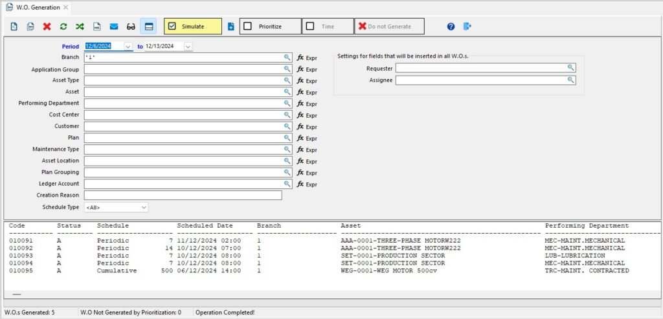The image size is (663, 319).
Task: Uncheck the Simulate checkbox
Action: [172, 26]
